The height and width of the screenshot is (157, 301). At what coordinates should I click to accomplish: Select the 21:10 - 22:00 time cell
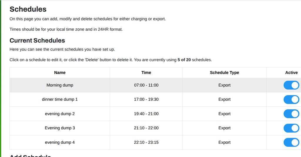point(146,128)
